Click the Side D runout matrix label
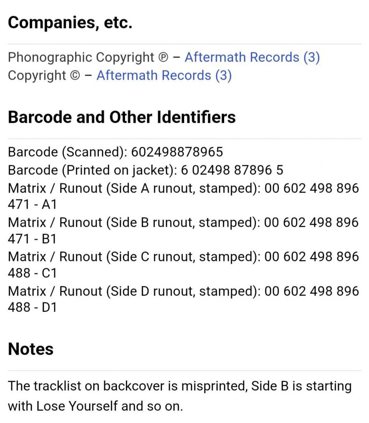The height and width of the screenshot is (423, 369). tap(134, 291)
